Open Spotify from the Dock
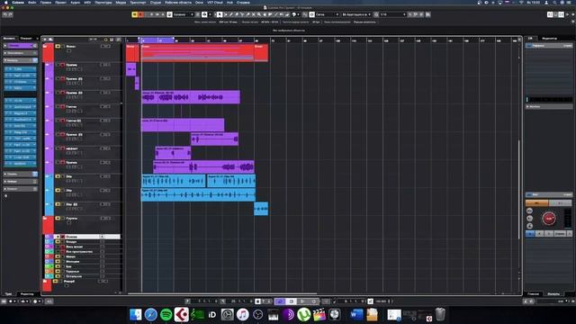576x324 pixels. click(x=166, y=314)
